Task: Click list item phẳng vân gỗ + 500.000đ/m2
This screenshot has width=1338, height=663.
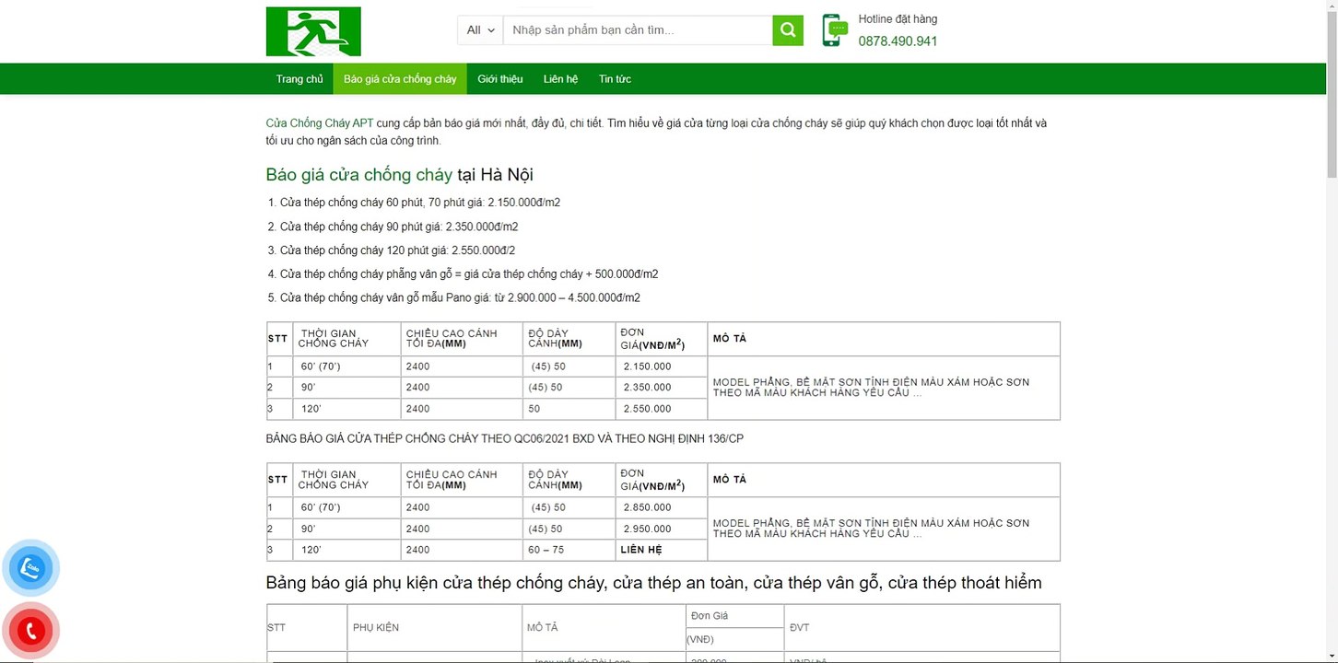Action: click(469, 274)
